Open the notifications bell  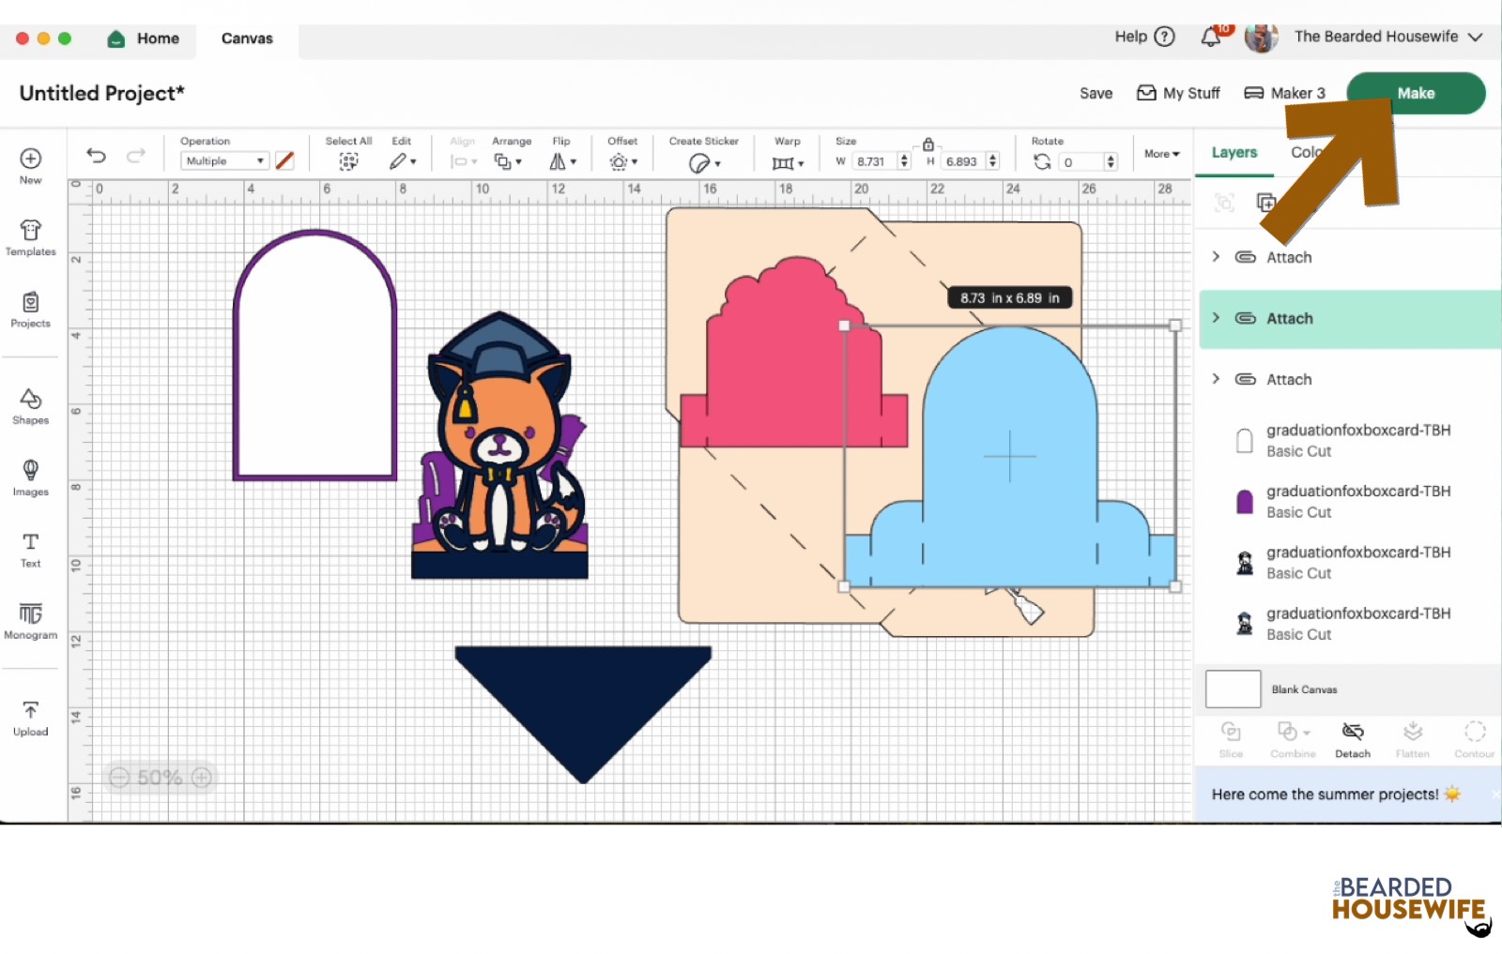(1211, 38)
